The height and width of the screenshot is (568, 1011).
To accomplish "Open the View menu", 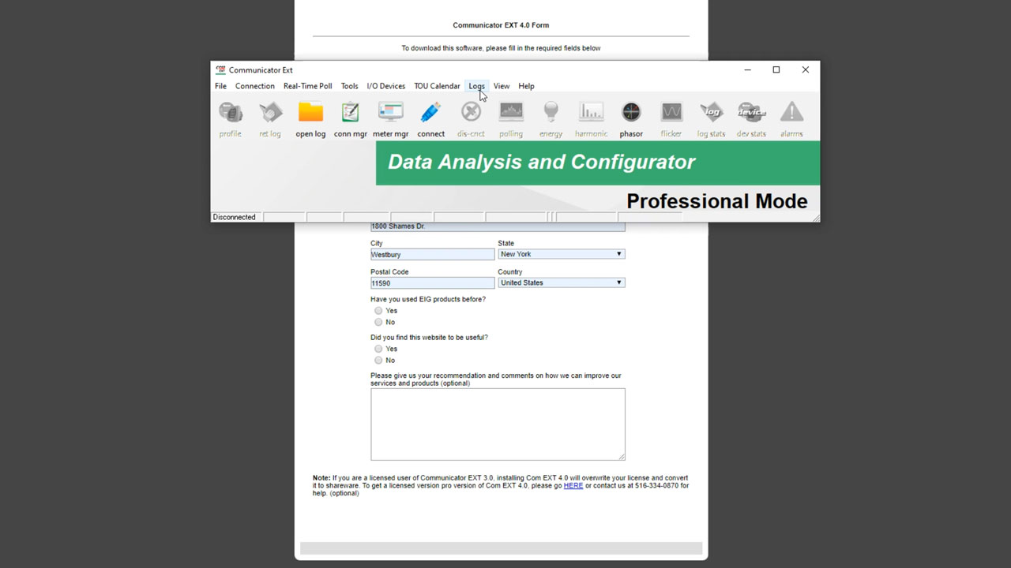I will 502,86.
